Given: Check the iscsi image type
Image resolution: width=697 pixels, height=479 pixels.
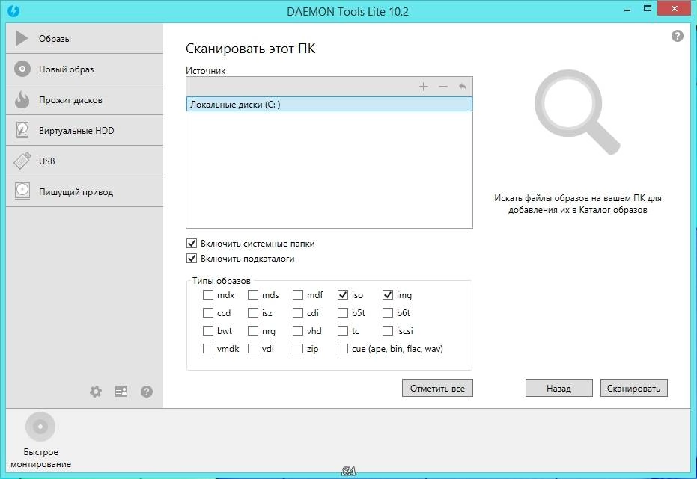Looking at the screenshot, I should point(388,330).
